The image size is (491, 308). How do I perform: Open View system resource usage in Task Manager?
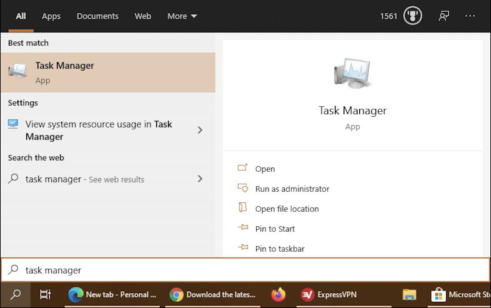coord(108,131)
